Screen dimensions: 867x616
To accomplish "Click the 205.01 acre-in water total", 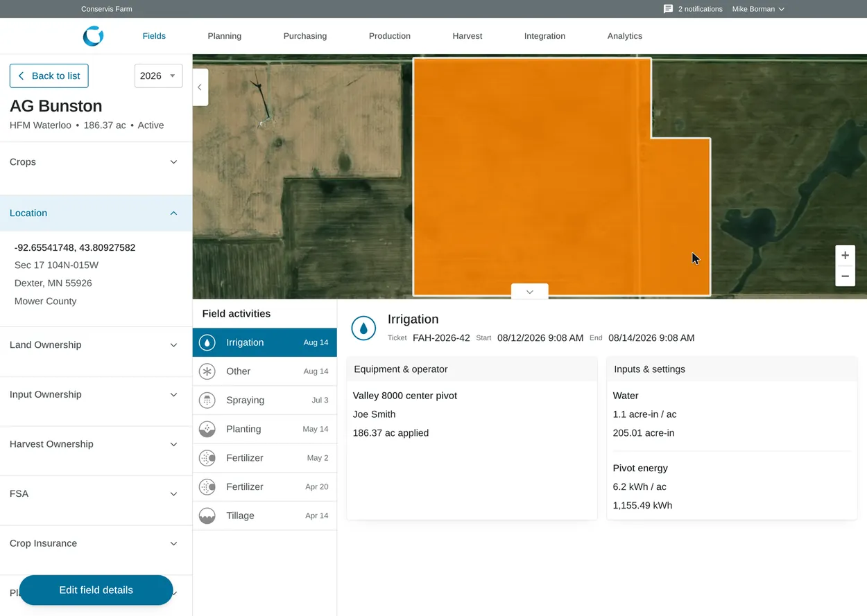I will point(644,433).
